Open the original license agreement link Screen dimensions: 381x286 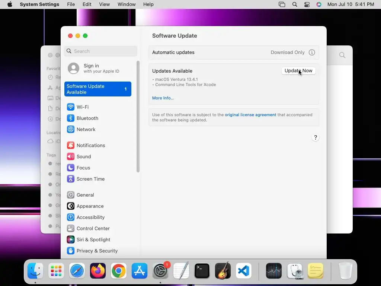250,115
